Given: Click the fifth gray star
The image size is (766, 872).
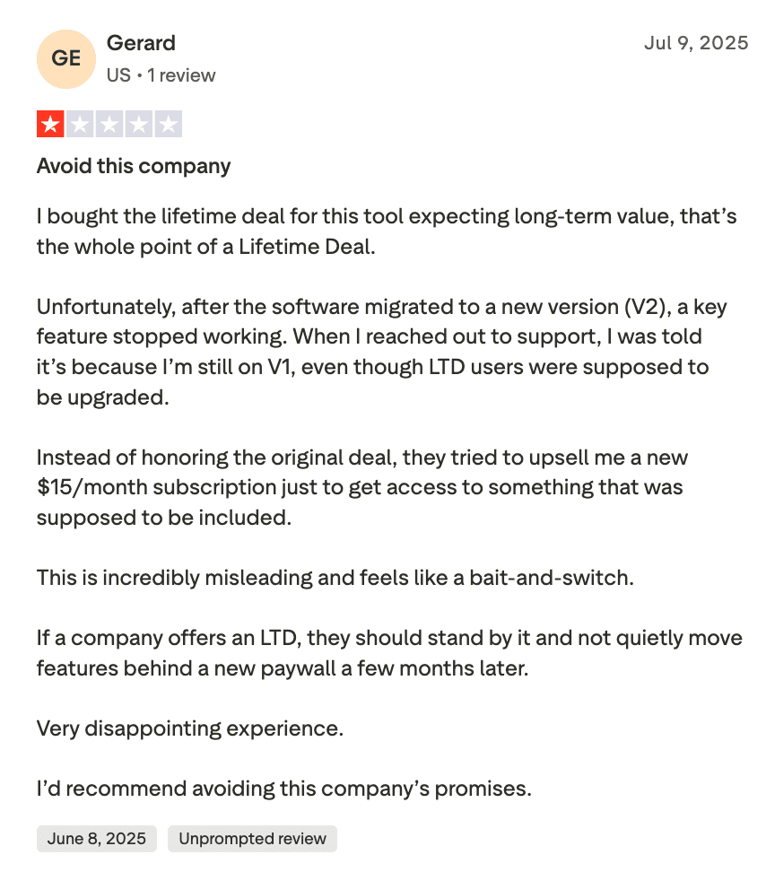Looking at the screenshot, I should [x=168, y=124].
